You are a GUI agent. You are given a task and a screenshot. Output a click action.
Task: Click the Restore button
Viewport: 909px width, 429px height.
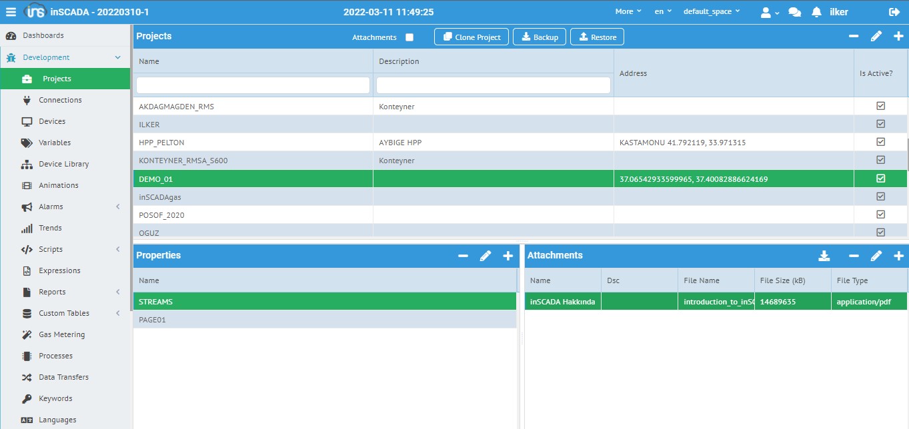coord(597,37)
